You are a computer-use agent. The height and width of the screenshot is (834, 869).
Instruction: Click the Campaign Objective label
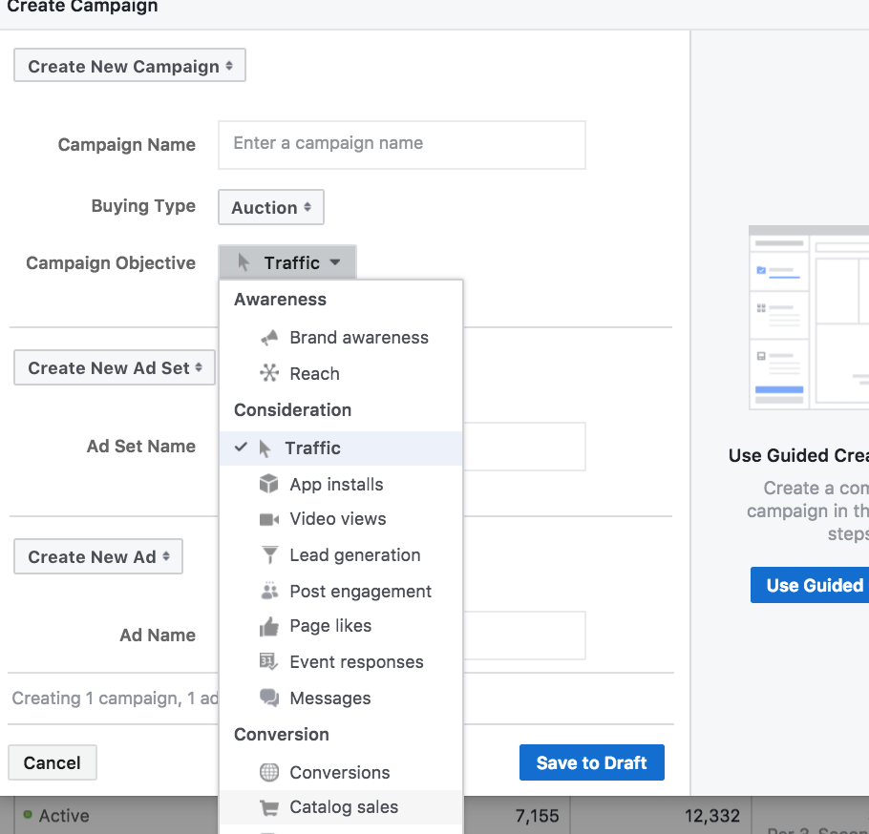coord(111,262)
